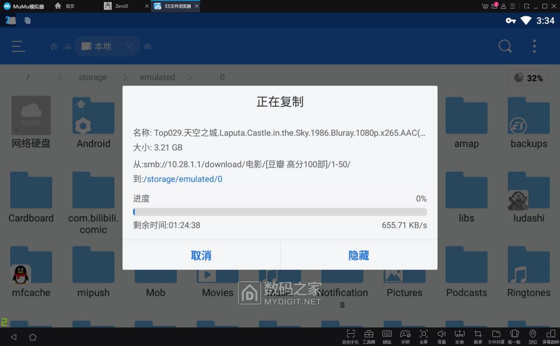Viewport: 560px width, 346px height.
Task: Switch to the ZeroD tab
Action: (122, 6)
